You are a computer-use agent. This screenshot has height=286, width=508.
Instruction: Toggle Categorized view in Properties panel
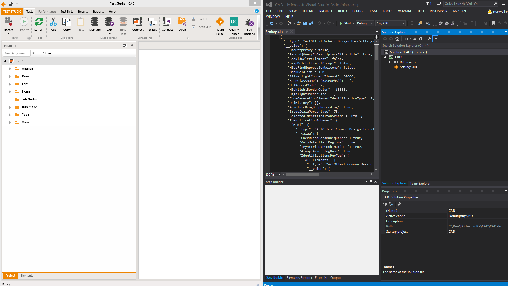pos(385,204)
